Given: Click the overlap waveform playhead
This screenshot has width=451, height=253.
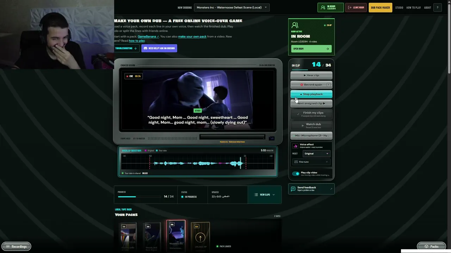Looking at the screenshot, I should [x=241, y=163].
